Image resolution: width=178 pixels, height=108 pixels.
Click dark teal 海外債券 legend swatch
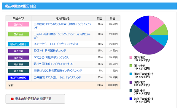(131, 90)
